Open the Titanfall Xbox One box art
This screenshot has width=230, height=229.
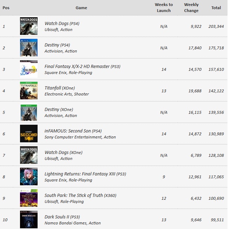(x=29, y=91)
